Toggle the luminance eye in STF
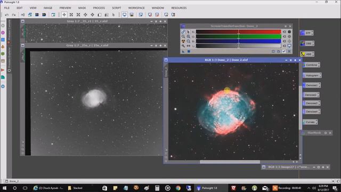The image size is (341, 192). click(285, 46)
